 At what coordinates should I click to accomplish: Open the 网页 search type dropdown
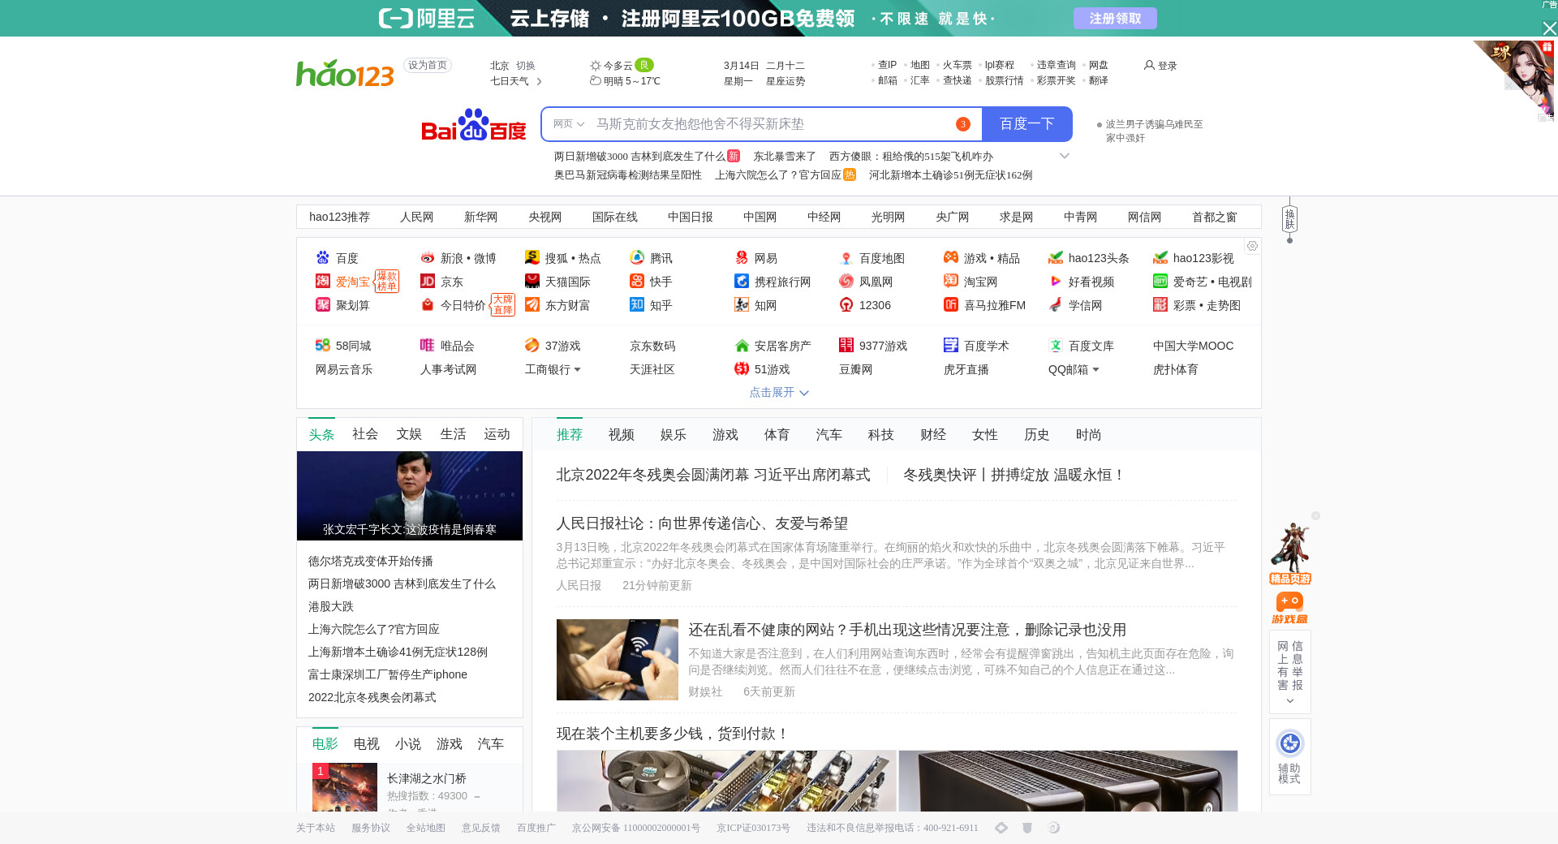click(568, 124)
